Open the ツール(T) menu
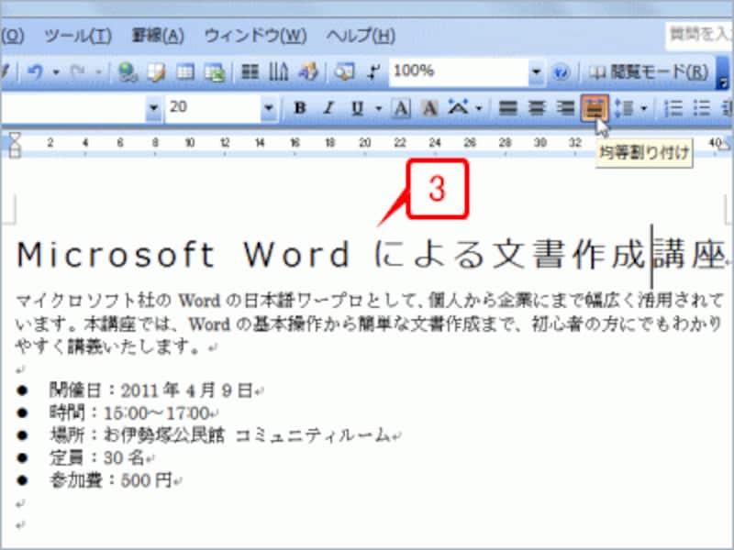Viewport: 734px width, 550px height. tap(78, 36)
